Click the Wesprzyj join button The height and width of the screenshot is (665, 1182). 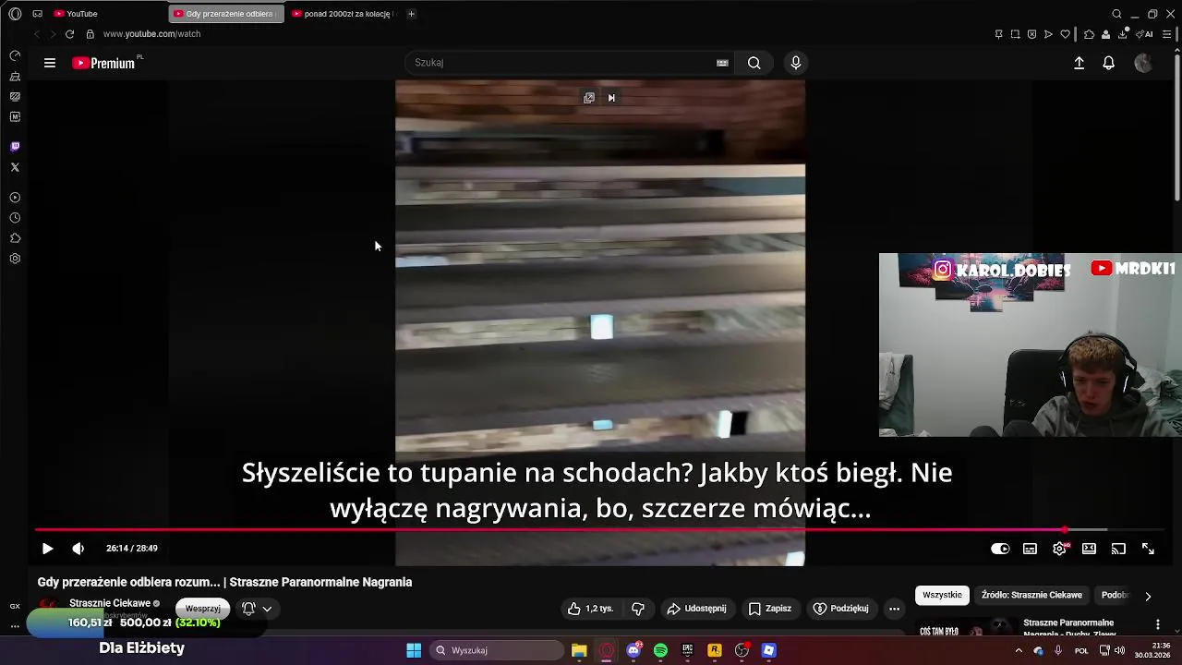202,609
